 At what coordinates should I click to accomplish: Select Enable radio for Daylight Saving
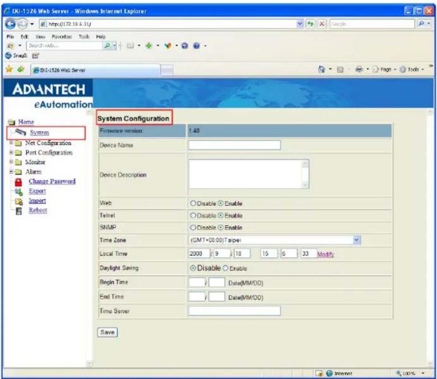click(225, 268)
